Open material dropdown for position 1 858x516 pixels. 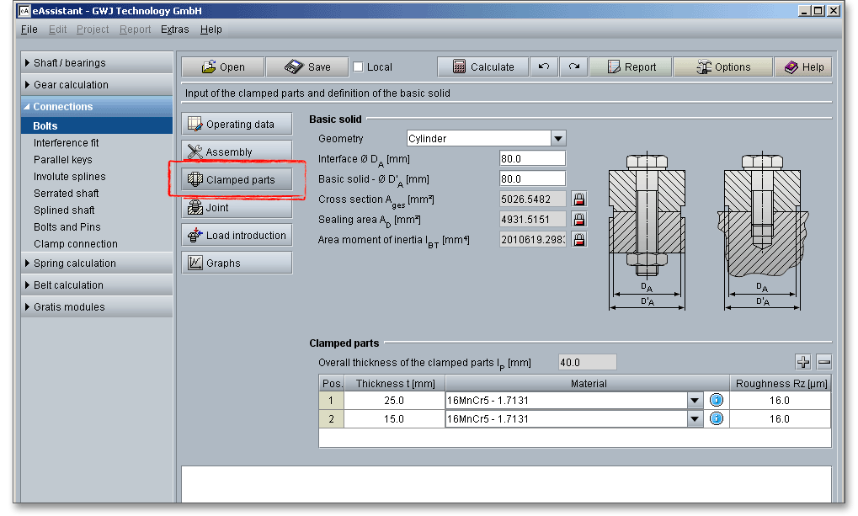695,401
